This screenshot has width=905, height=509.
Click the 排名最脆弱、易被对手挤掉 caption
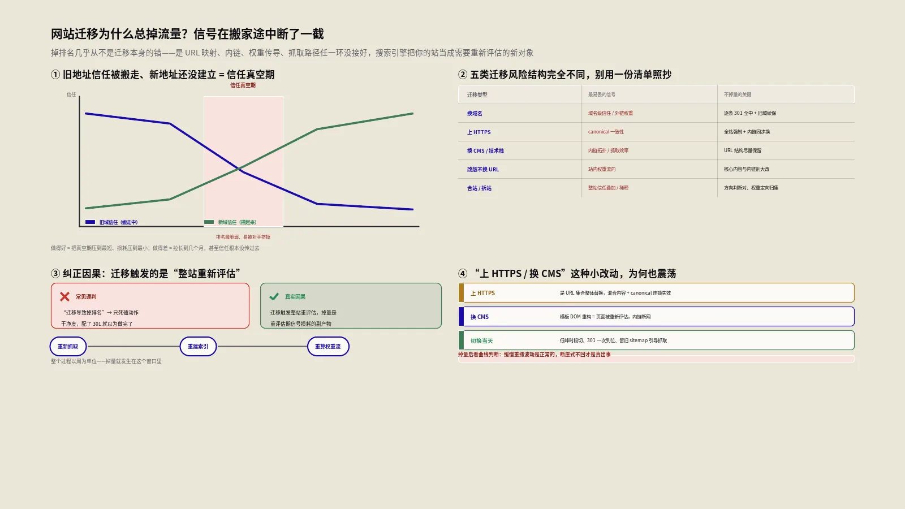tap(243, 237)
